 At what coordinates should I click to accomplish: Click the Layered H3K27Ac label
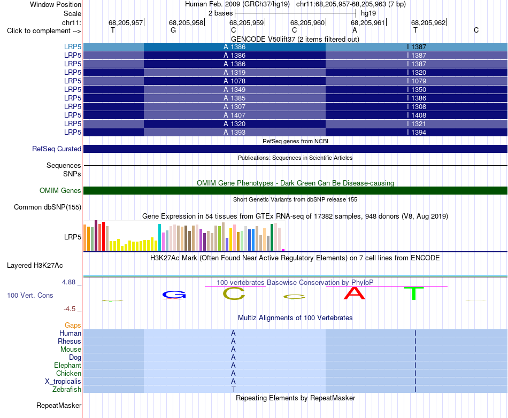pos(35,266)
